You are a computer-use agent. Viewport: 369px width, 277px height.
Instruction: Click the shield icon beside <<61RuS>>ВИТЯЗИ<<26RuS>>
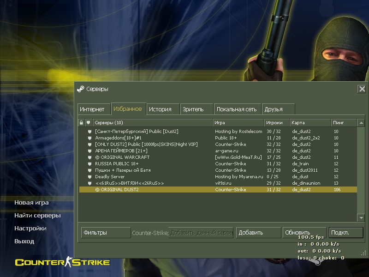click(x=89, y=183)
